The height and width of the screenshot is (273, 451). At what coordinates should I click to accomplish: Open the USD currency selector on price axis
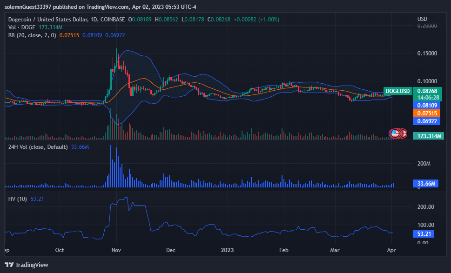pyautogui.click(x=422, y=19)
